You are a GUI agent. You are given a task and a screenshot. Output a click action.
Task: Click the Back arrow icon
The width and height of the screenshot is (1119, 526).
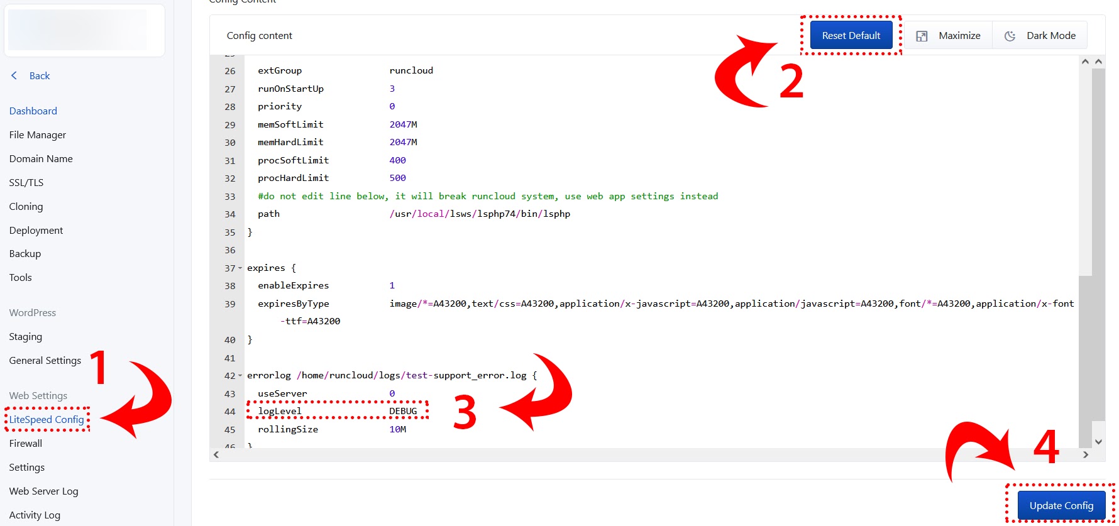(x=14, y=75)
